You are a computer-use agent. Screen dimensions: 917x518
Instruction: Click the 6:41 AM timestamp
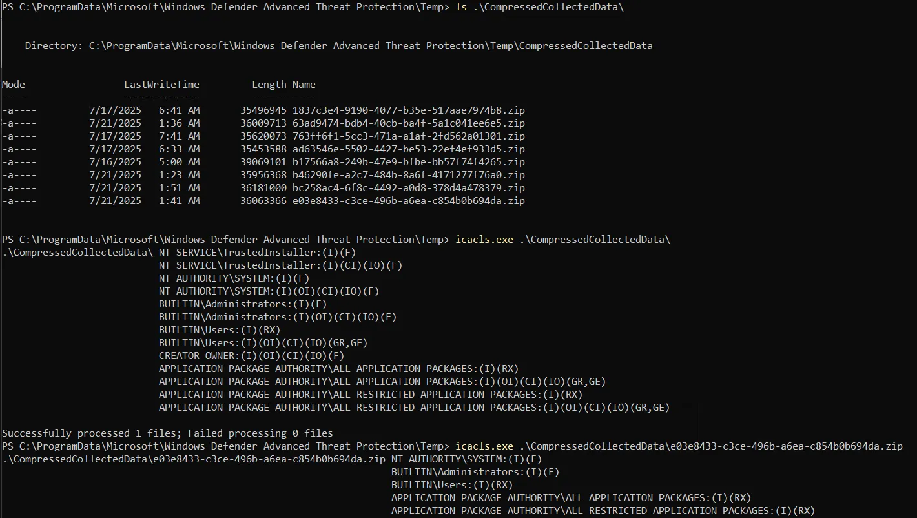pyautogui.click(x=179, y=110)
